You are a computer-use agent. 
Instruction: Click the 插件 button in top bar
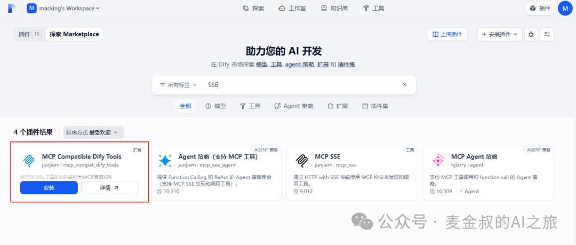[540, 8]
